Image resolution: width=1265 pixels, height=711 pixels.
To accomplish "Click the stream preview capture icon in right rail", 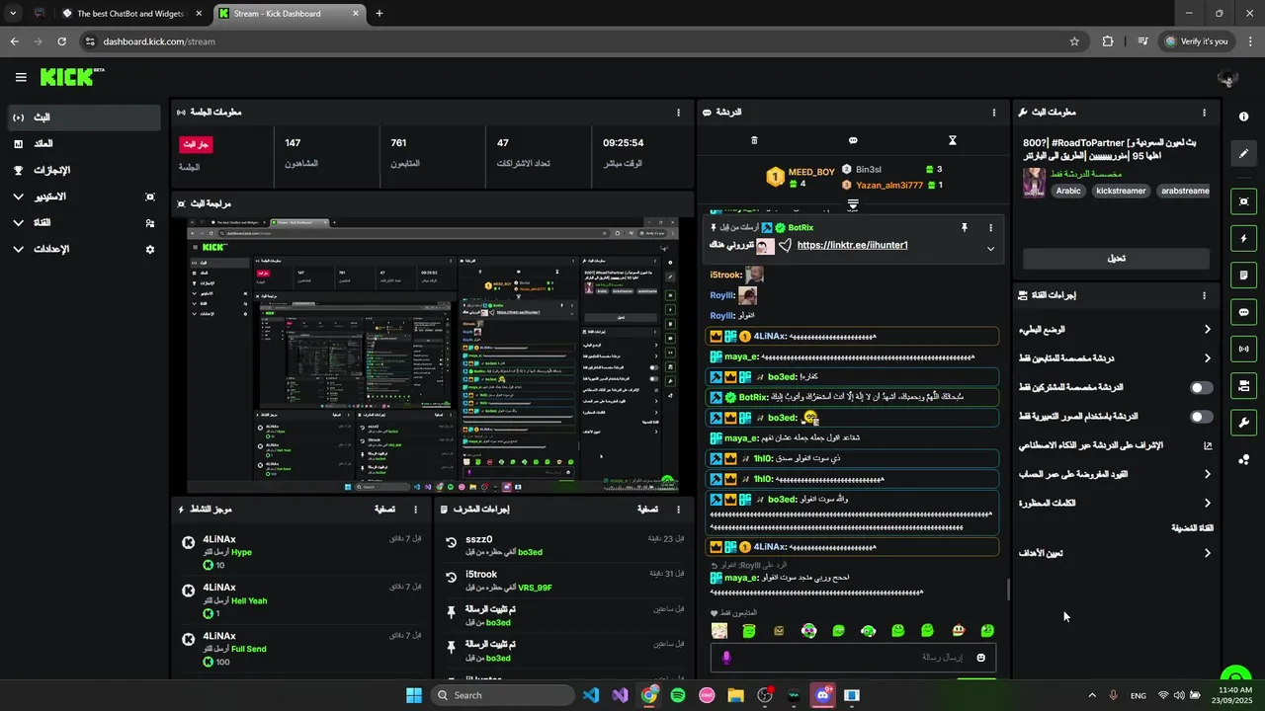I will pyautogui.click(x=1243, y=201).
